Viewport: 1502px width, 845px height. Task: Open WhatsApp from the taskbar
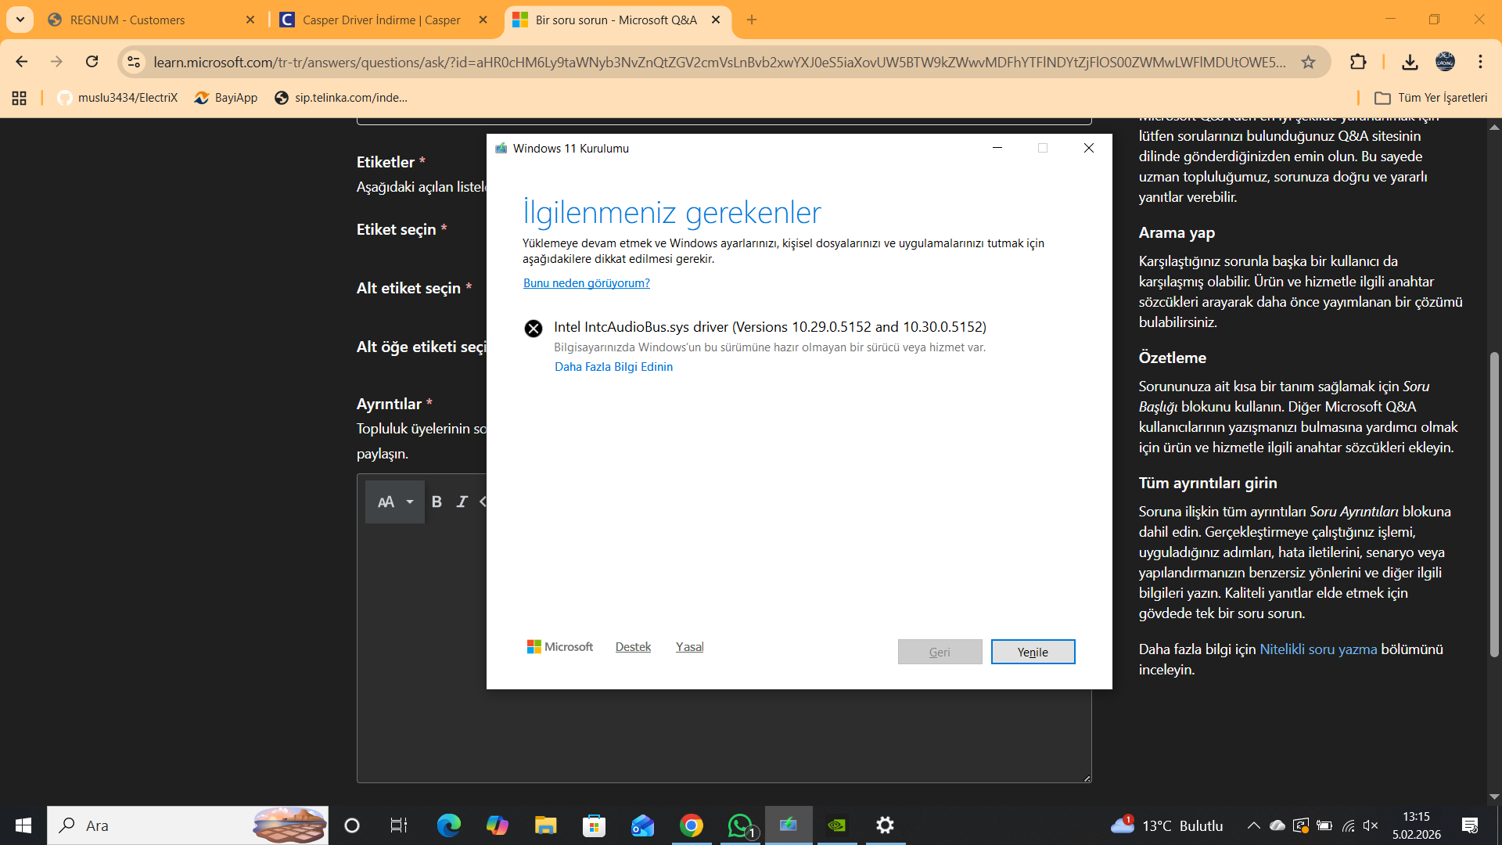tap(740, 825)
